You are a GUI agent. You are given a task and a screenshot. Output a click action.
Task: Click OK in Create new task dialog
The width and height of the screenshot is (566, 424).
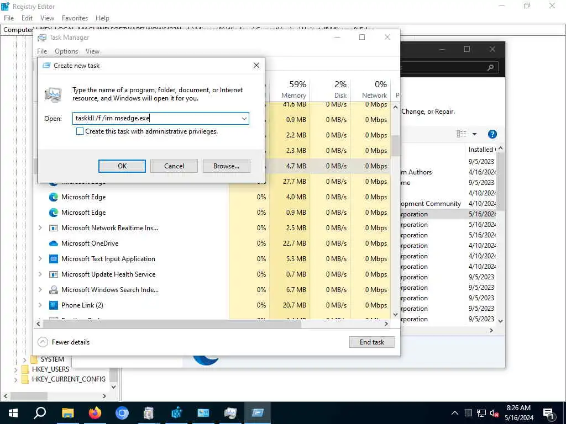tap(122, 166)
